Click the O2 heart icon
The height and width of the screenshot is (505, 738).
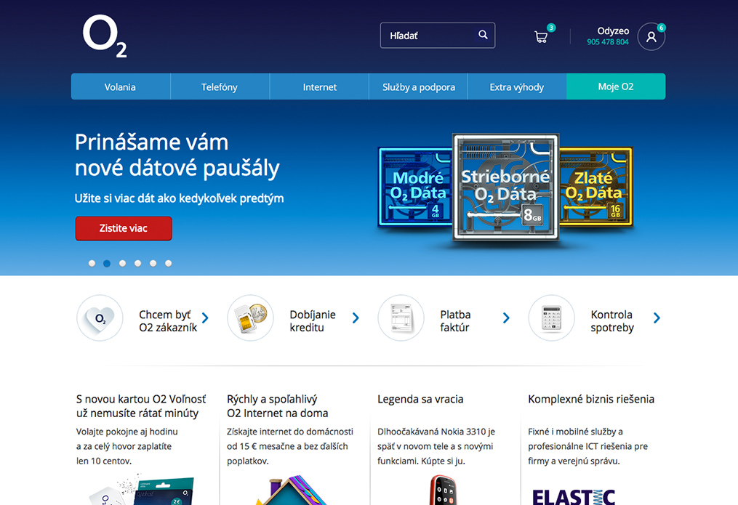pyautogui.click(x=100, y=318)
